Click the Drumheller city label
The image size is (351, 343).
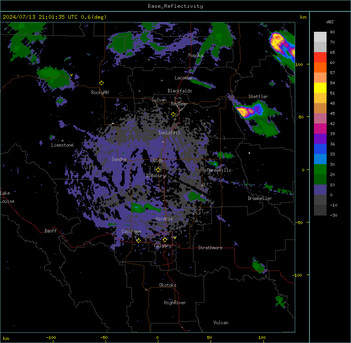[x=260, y=198]
